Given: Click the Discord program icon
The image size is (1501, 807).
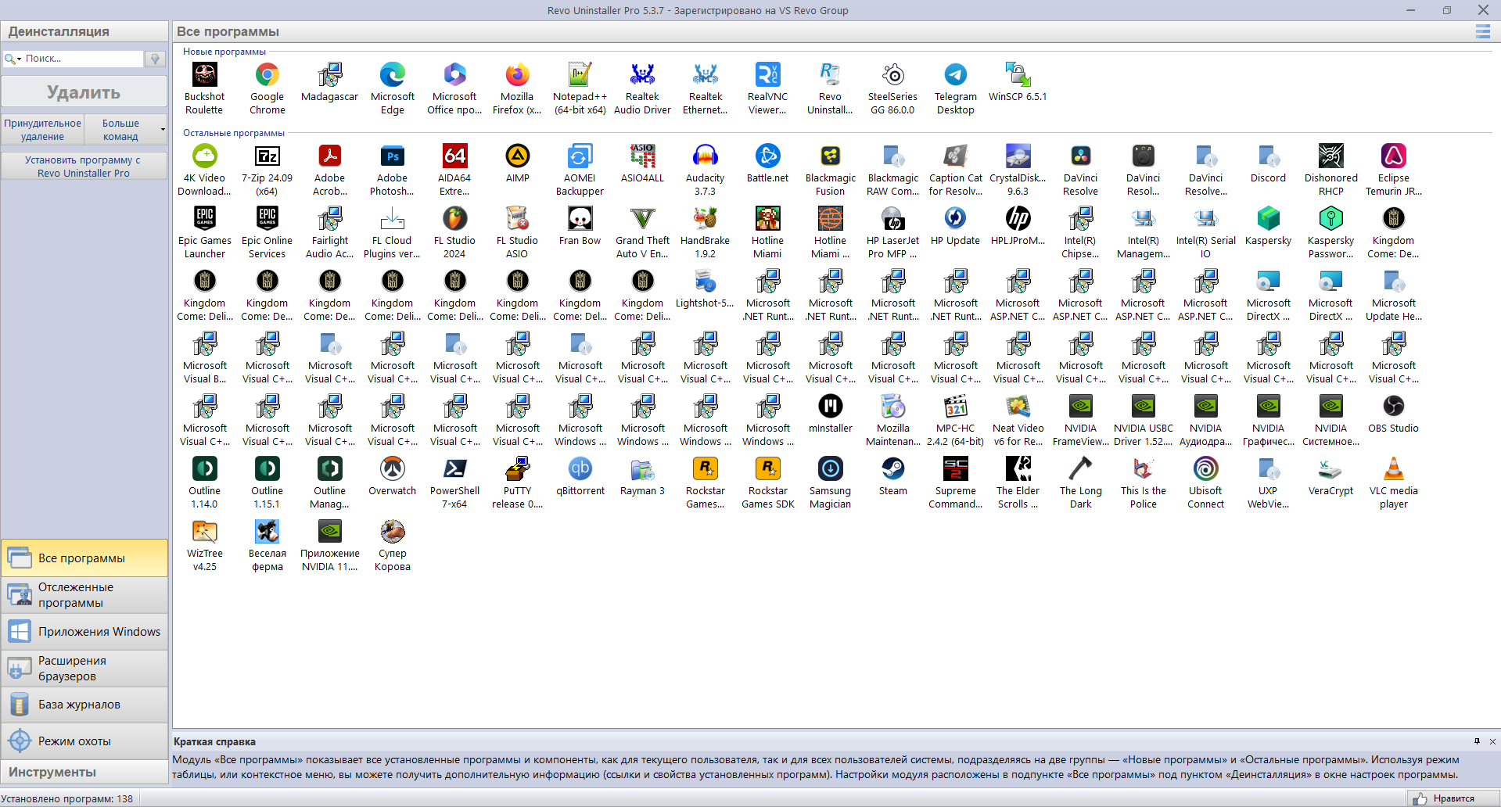Looking at the screenshot, I should [1268, 156].
